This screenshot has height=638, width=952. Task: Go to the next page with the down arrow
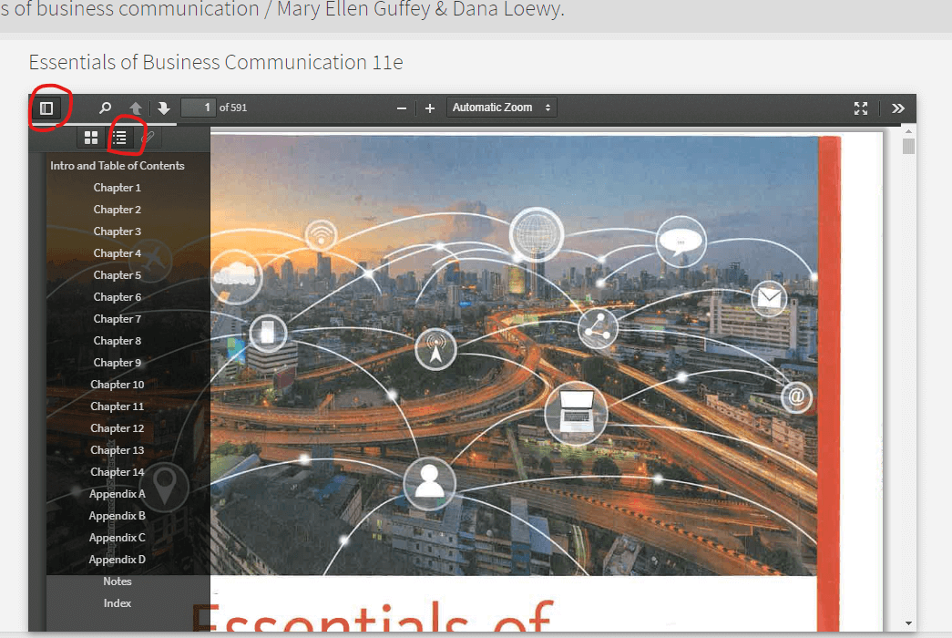click(162, 107)
